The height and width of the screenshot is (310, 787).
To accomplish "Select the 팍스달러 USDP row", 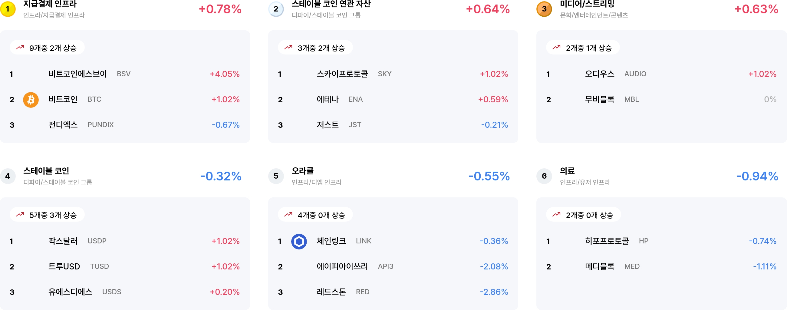I will [125, 241].
